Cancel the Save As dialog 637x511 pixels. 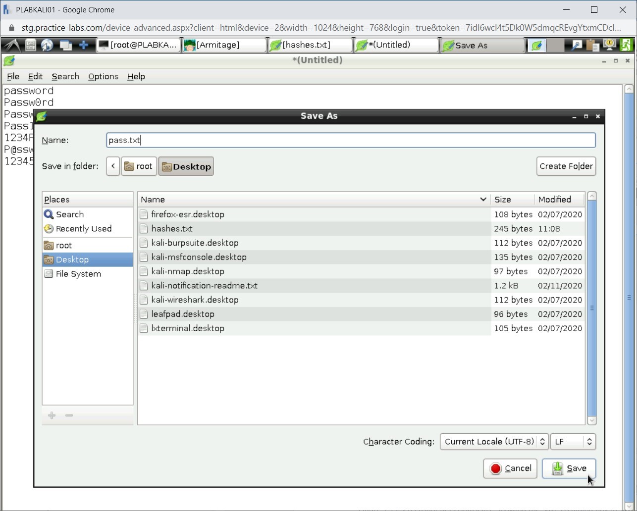pos(510,468)
